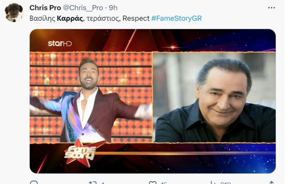This screenshot has height=184, width=292.
Task: Open the #FameStoryGR hashtag link
Action: pyautogui.click(x=176, y=18)
